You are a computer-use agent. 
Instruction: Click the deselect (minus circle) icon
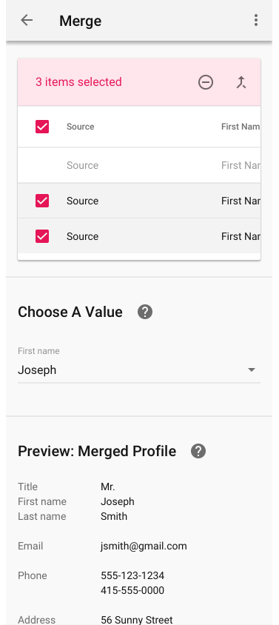click(206, 82)
